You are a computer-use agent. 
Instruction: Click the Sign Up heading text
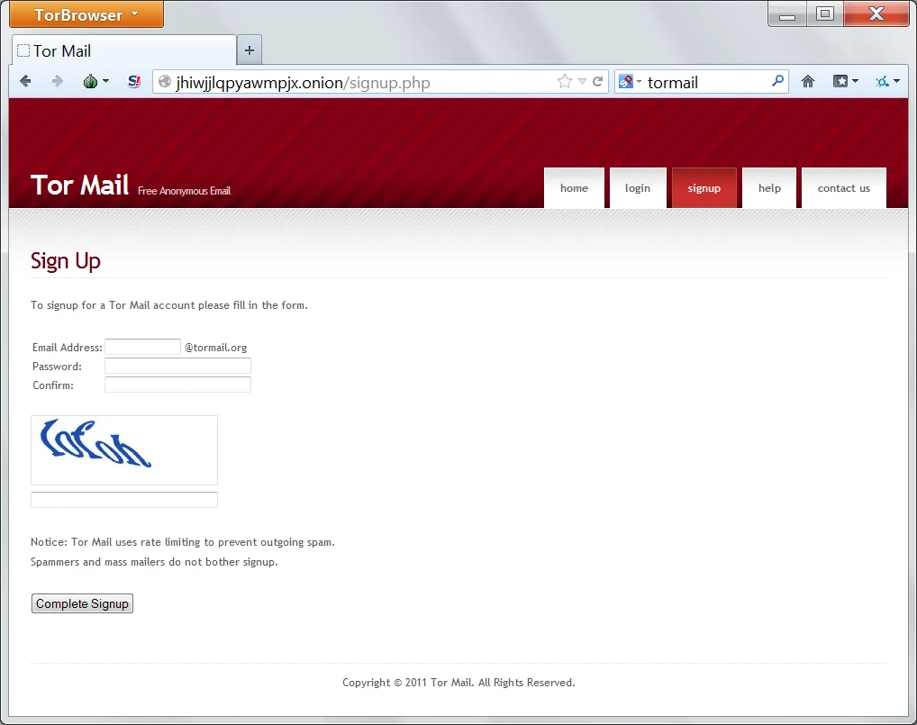click(x=66, y=261)
